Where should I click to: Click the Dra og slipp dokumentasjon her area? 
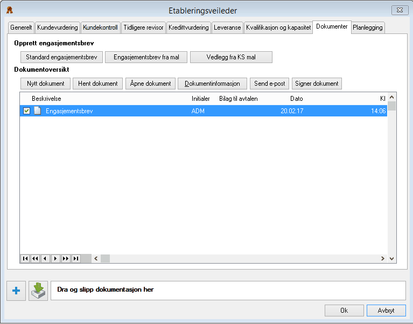click(x=228, y=291)
